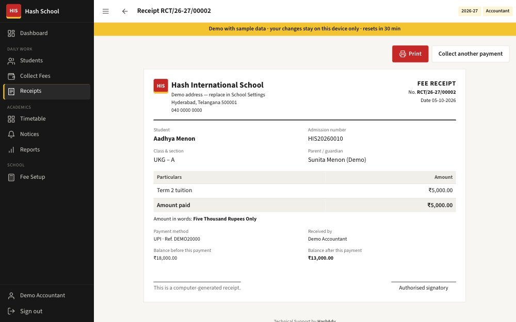Click phone number 040 0000 0000
Viewport: 516px width, 322px height.
[187, 110]
